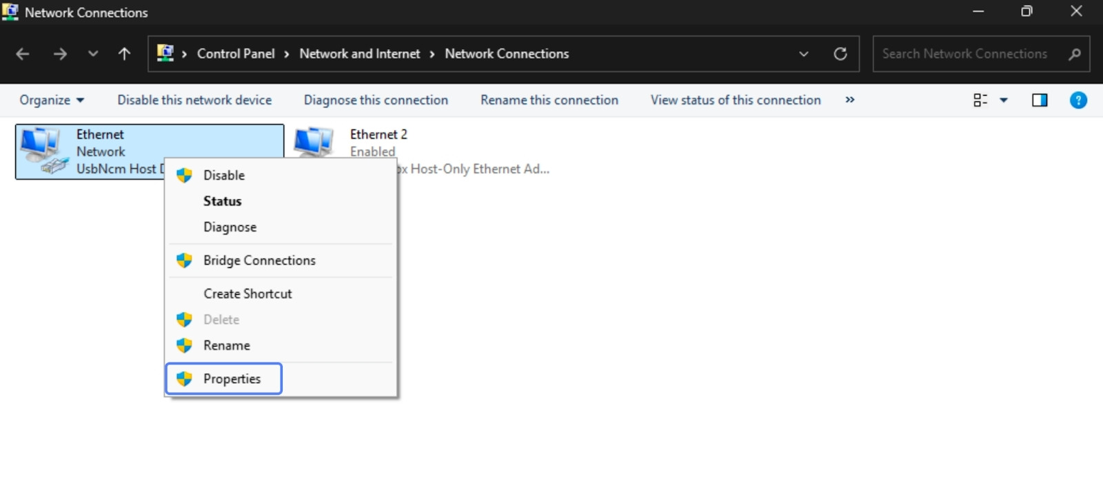Click View status of this connection

tap(736, 100)
